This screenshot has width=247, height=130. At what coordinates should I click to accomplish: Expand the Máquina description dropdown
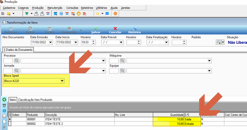click(x=209, y=61)
